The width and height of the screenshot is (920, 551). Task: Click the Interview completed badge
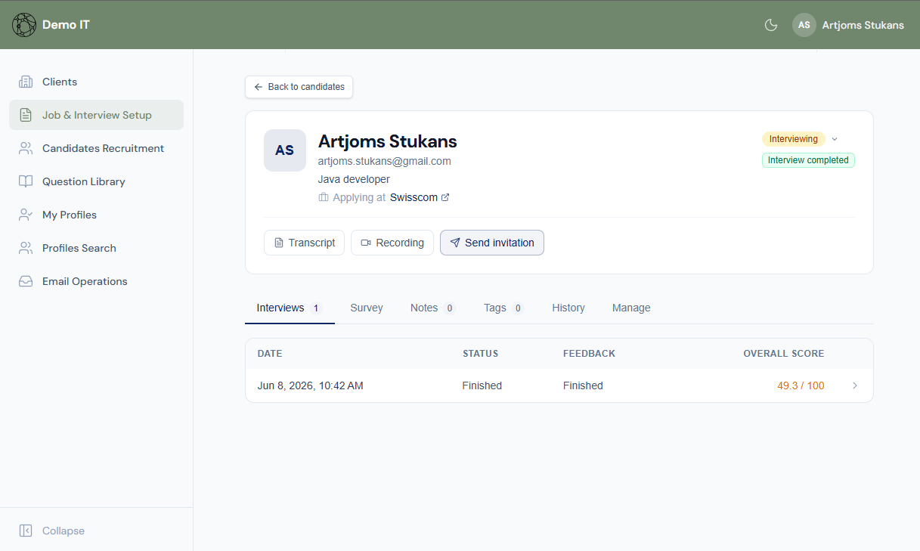coord(808,160)
